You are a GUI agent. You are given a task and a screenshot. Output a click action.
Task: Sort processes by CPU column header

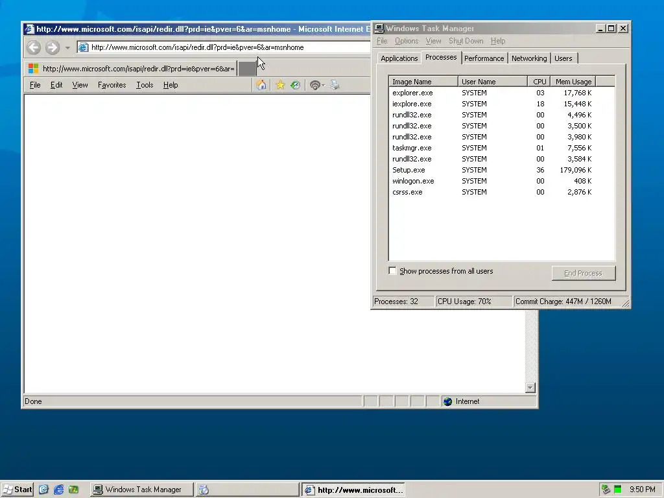(539, 82)
